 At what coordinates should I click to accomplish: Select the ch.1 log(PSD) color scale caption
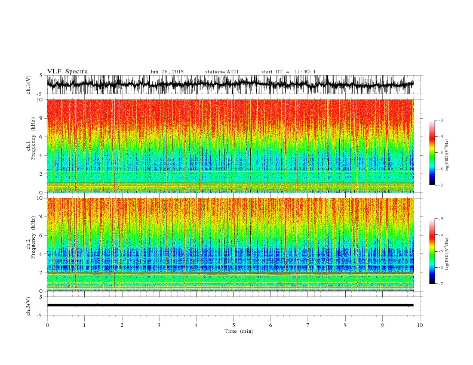pos(447,156)
